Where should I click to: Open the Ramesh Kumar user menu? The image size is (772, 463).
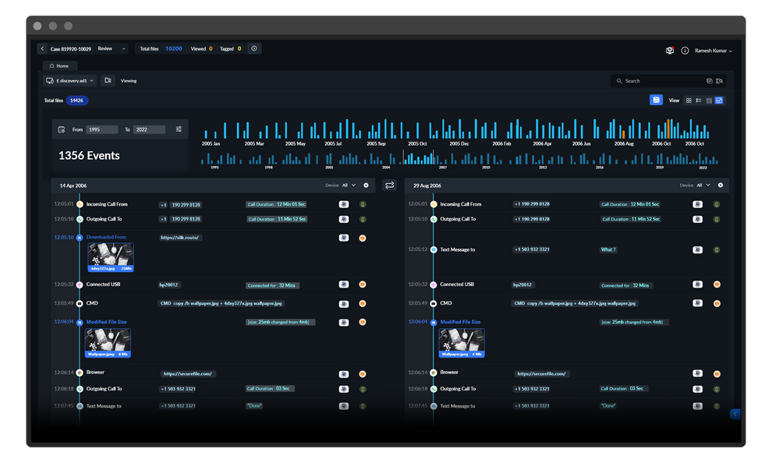coord(713,50)
